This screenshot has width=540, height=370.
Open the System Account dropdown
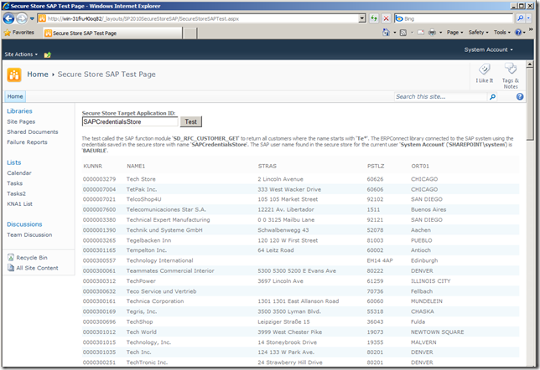pos(488,50)
